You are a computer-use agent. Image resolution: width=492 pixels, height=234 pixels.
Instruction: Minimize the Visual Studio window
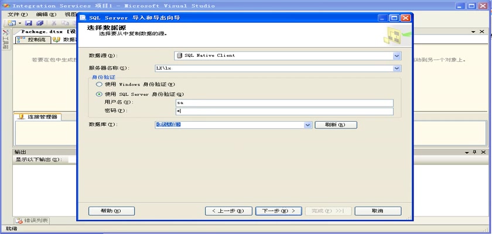pos(460,6)
